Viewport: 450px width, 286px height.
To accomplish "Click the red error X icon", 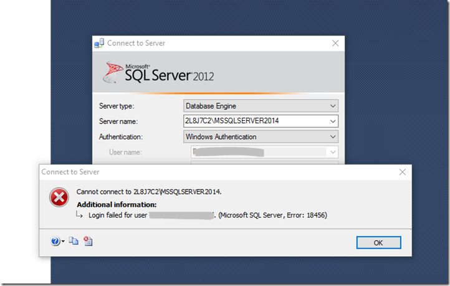I will pos(59,198).
